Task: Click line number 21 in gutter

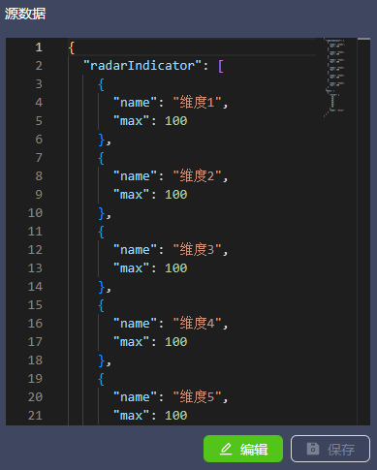Action: (35, 416)
